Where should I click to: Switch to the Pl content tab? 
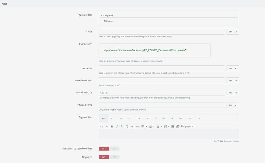tap(172, 119)
